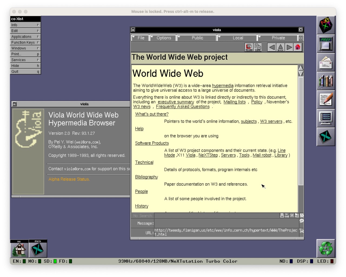Open the Options dropdown menu
This screenshot has height=277, width=346.
(163, 38)
